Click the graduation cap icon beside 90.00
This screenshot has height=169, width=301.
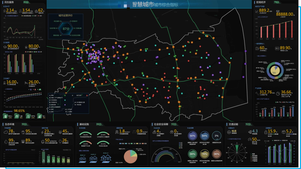click(5, 47)
